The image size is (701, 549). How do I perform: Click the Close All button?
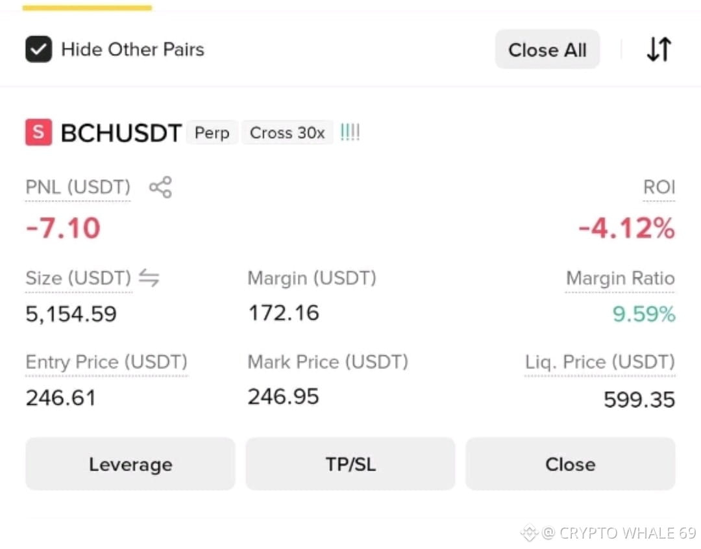click(x=547, y=49)
